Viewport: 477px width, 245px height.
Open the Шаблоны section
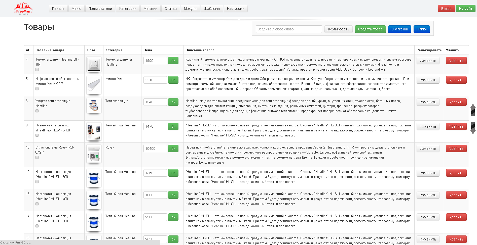(212, 9)
